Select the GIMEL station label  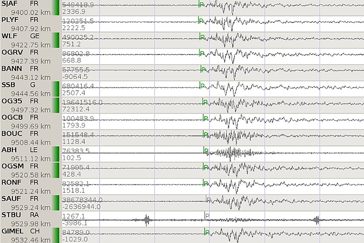tap(12, 231)
